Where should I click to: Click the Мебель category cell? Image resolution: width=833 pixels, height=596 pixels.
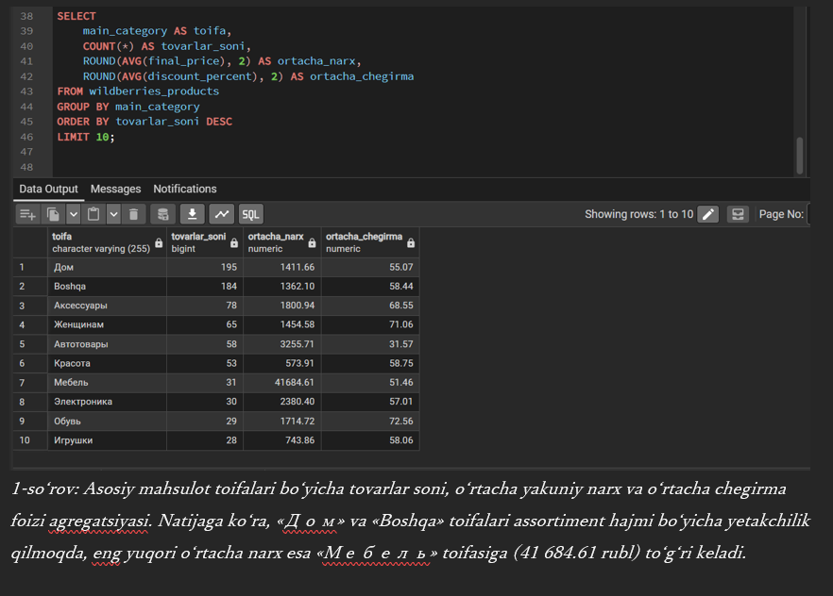pyautogui.click(x=107, y=382)
